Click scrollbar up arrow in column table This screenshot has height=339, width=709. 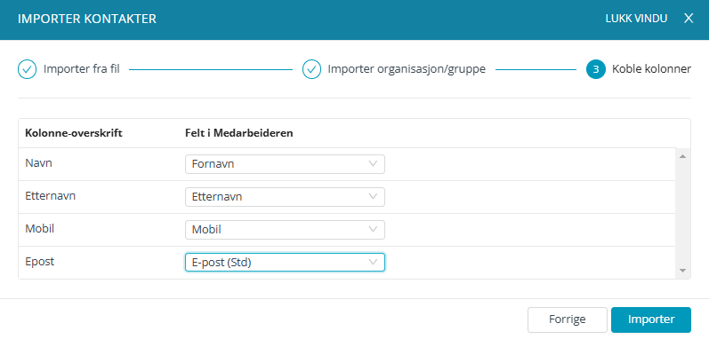click(x=683, y=156)
